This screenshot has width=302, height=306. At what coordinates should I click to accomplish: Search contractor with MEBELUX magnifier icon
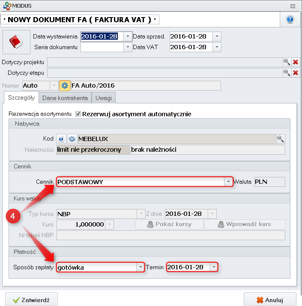281,139
